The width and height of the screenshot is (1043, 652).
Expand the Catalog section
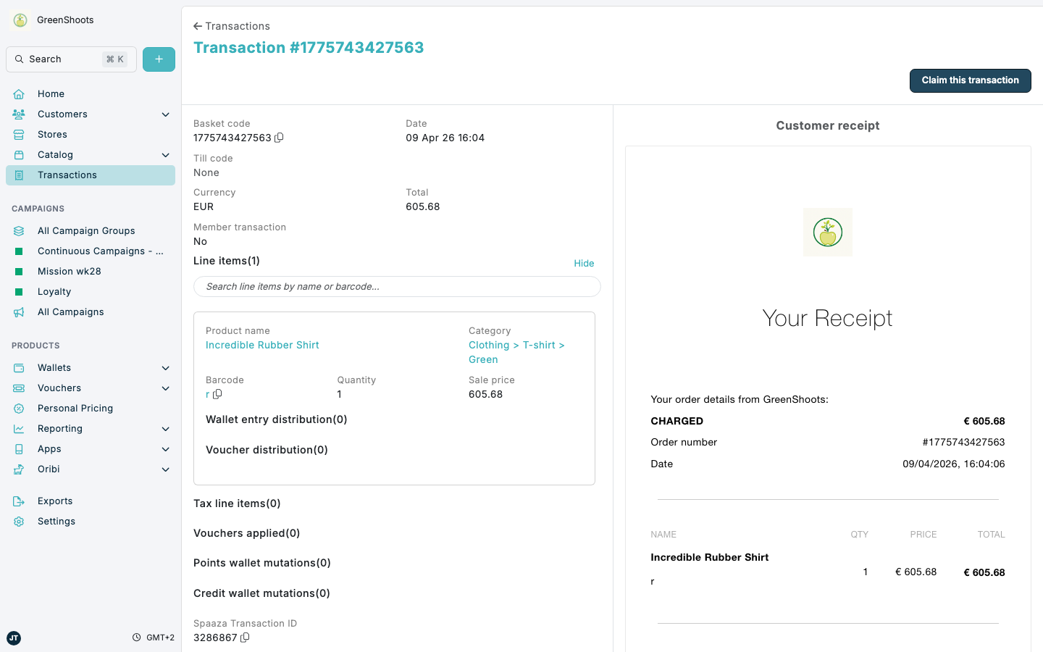point(165,154)
